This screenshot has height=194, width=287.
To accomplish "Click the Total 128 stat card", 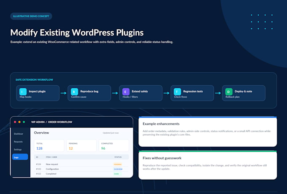I will (x=49, y=145).
